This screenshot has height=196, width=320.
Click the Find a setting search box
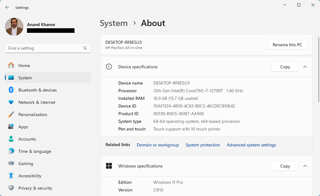click(x=44, y=48)
